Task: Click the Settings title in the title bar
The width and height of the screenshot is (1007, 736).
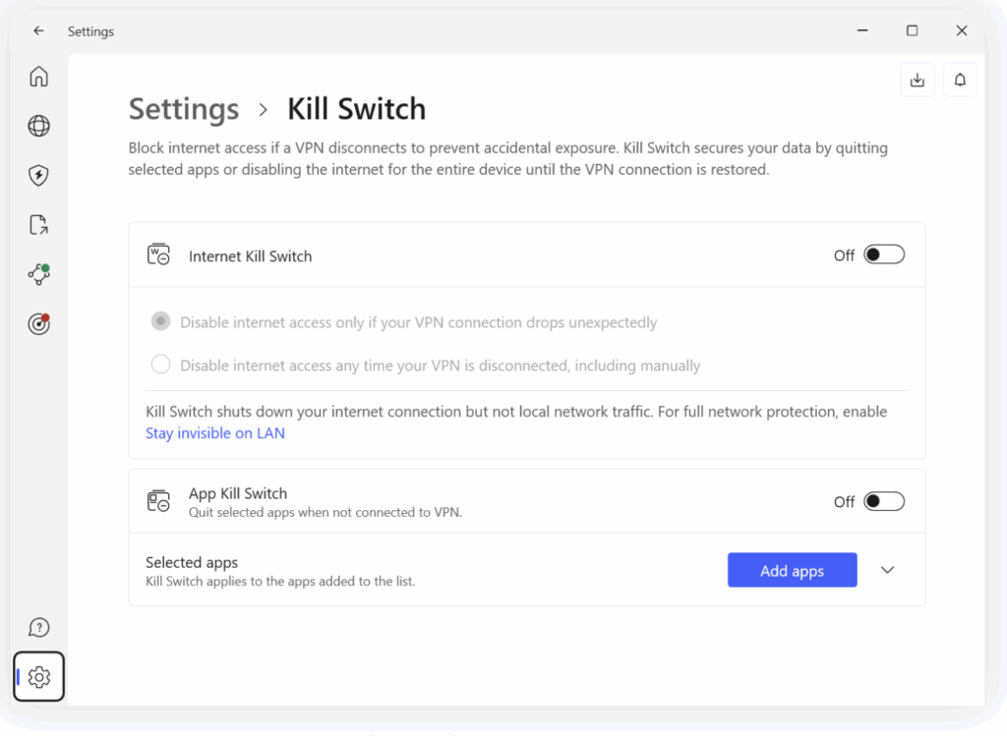Action: [90, 31]
